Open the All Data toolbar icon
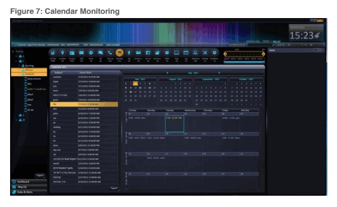 click(x=53, y=53)
